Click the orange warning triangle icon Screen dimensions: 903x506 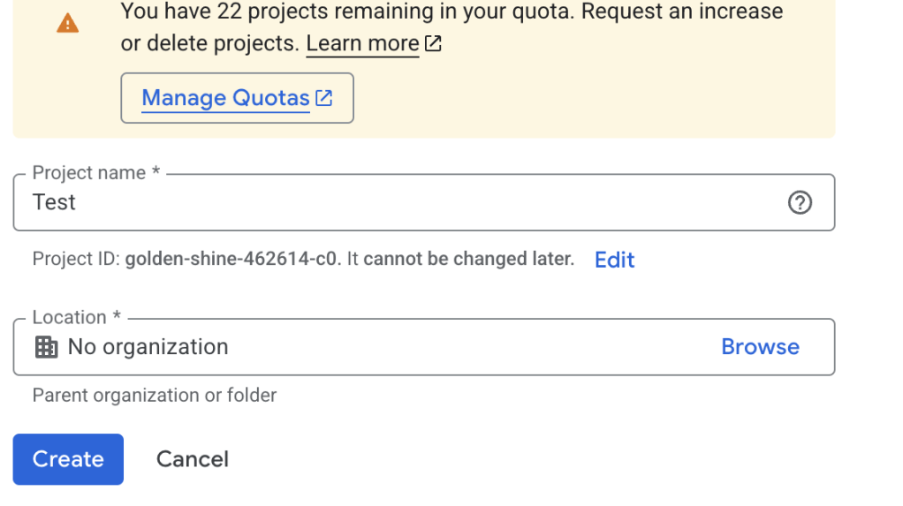(67, 24)
